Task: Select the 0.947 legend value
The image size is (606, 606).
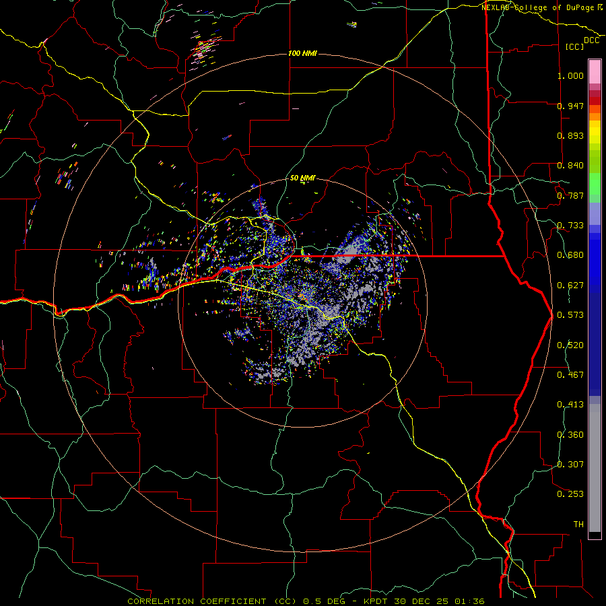Action: [x=570, y=106]
